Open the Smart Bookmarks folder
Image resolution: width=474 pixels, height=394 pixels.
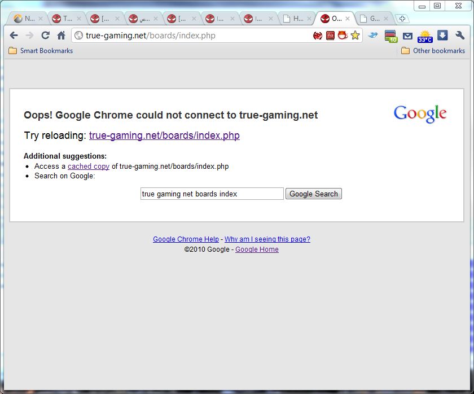coord(41,50)
